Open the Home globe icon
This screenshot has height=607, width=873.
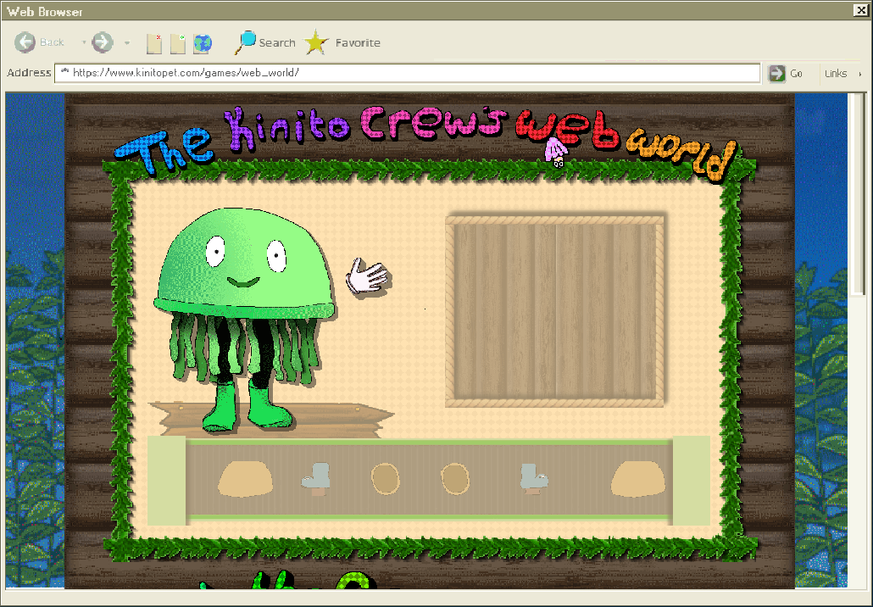(x=203, y=43)
